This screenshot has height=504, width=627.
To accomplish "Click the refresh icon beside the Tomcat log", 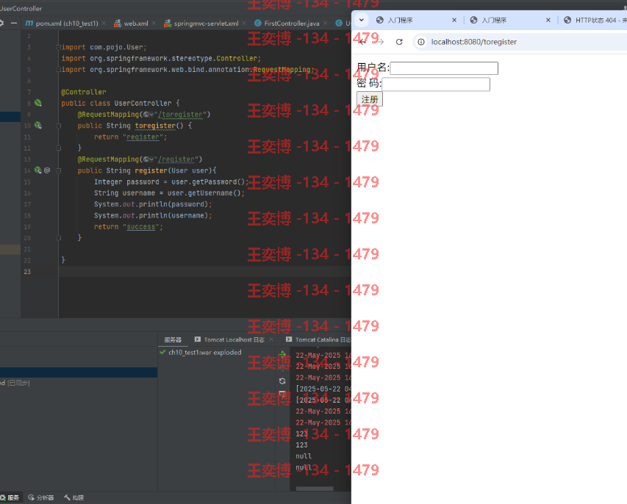I will [x=282, y=381].
